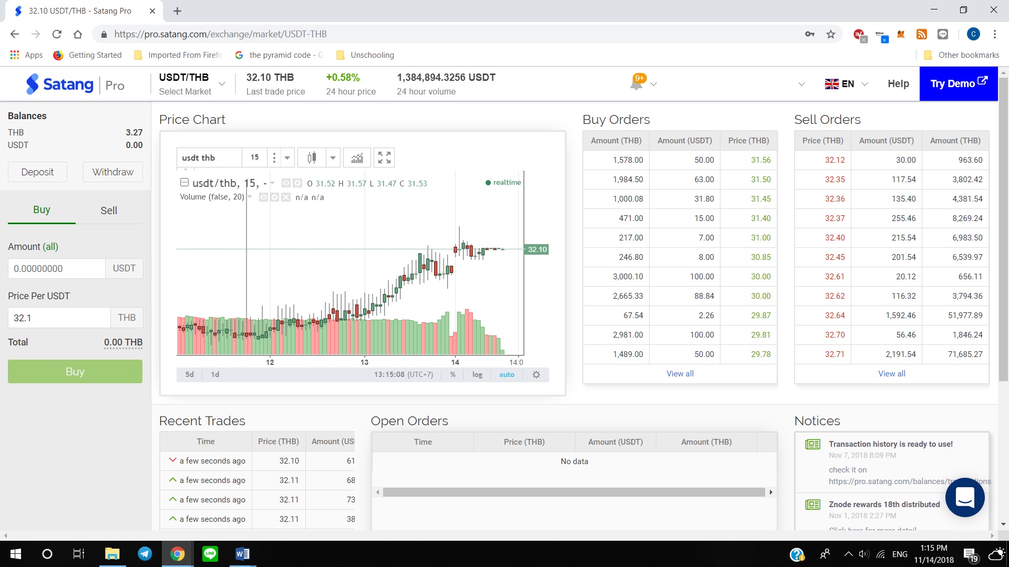Toggle auto scale on chart
Viewport: 1009px width, 567px height.
506,374
